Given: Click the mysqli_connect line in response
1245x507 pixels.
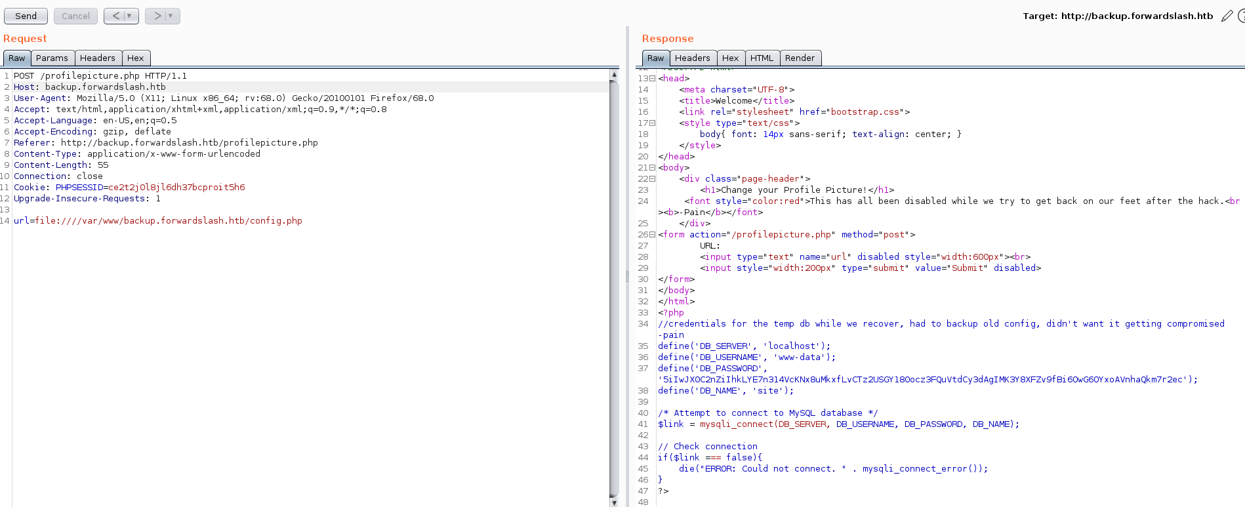Looking at the screenshot, I should tap(839, 424).
